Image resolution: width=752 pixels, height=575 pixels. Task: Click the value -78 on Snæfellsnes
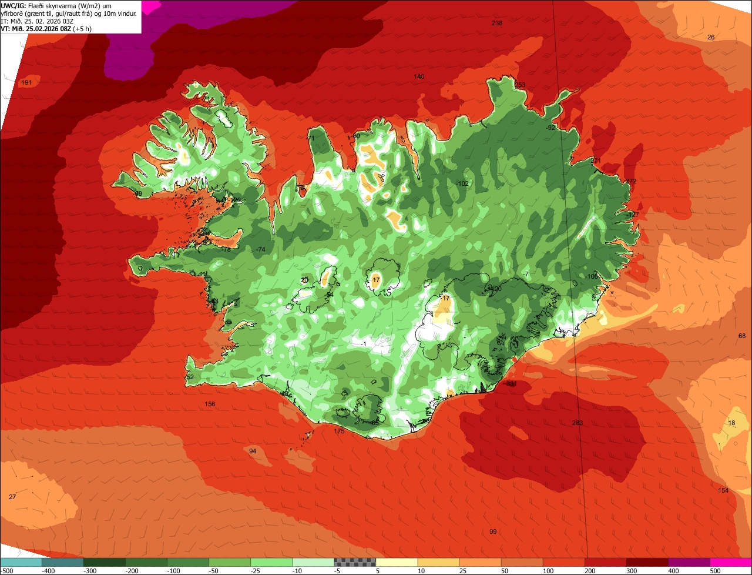(x=226, y=250)
